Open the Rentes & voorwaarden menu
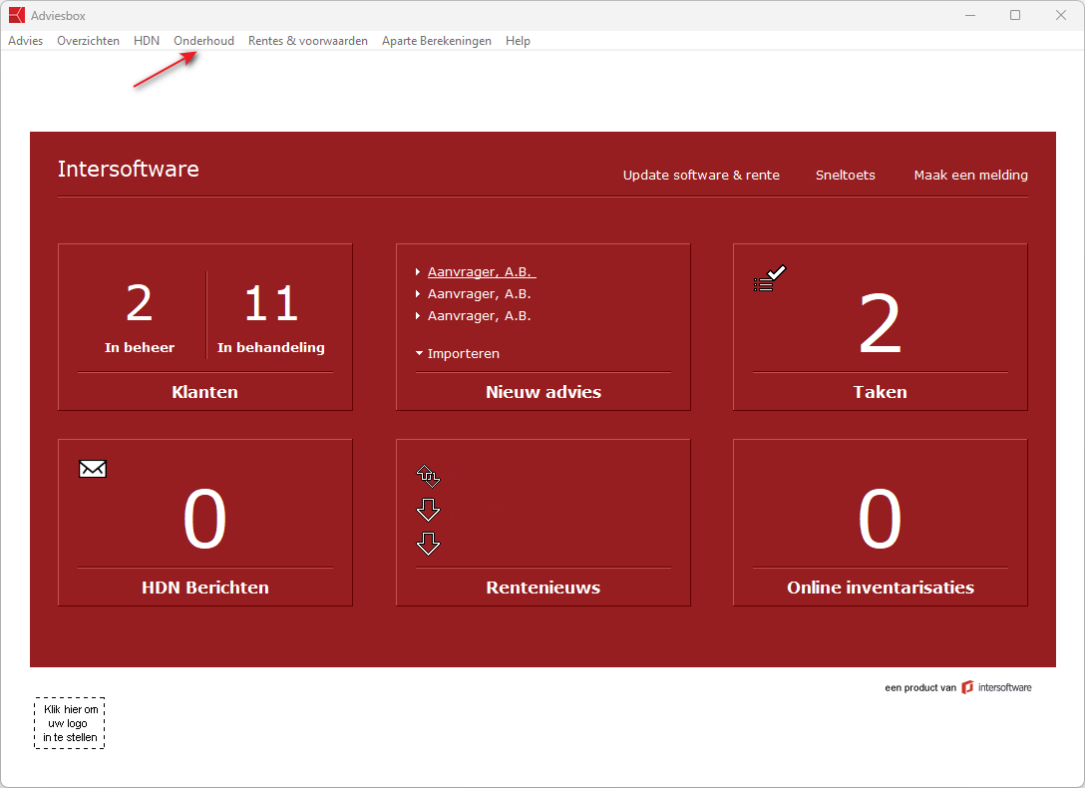This screenshot has height=788, width=1085. [x=308, y=41]
